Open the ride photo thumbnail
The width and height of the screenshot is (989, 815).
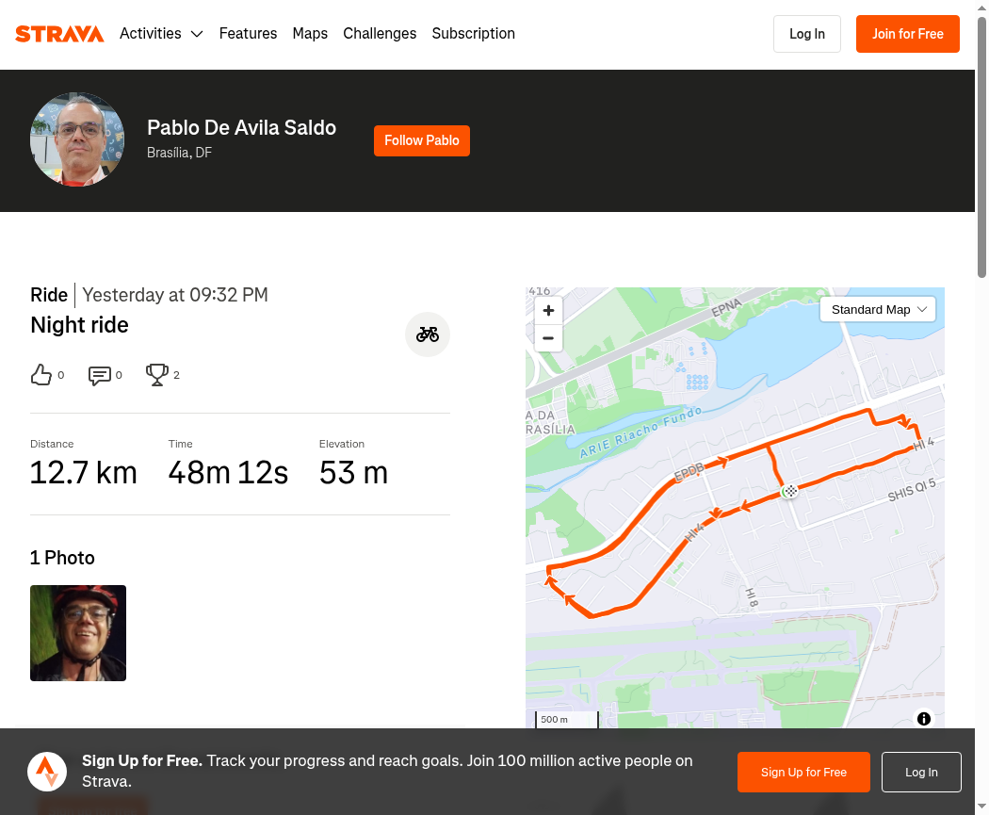(78, 633)
